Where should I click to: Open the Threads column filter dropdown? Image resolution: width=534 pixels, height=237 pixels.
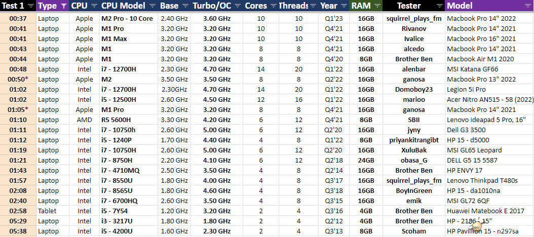[314, 6]
